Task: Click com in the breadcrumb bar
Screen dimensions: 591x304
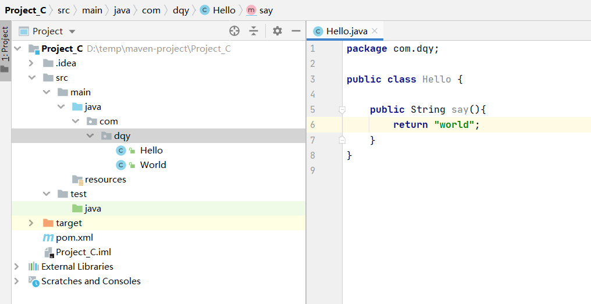Action: (x=151, y=10)
